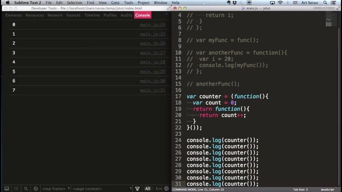Image resolution: width=342 pixels, height=192 pixels.
Task: Open the Goto menu
Action: (115, 3)
